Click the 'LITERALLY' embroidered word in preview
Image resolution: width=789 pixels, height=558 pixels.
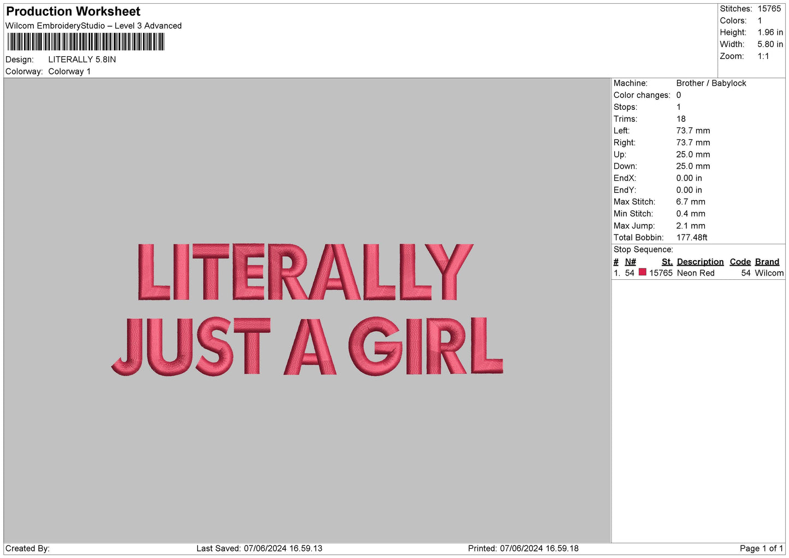click(x=305, y=272)
